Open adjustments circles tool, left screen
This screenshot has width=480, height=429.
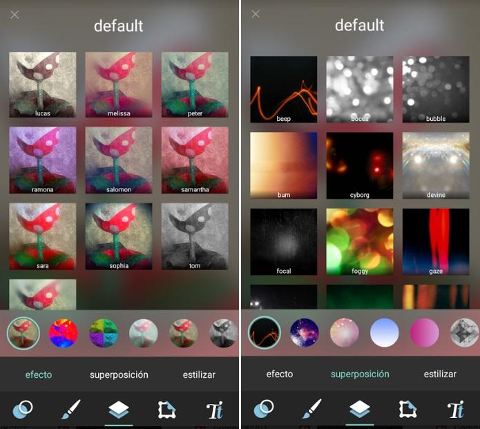coord(23,410)
